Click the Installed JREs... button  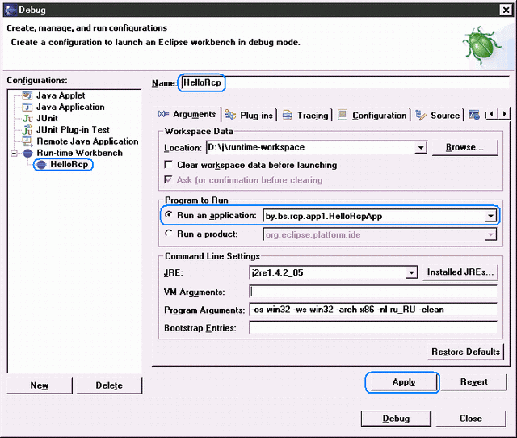tap(460, 272)
